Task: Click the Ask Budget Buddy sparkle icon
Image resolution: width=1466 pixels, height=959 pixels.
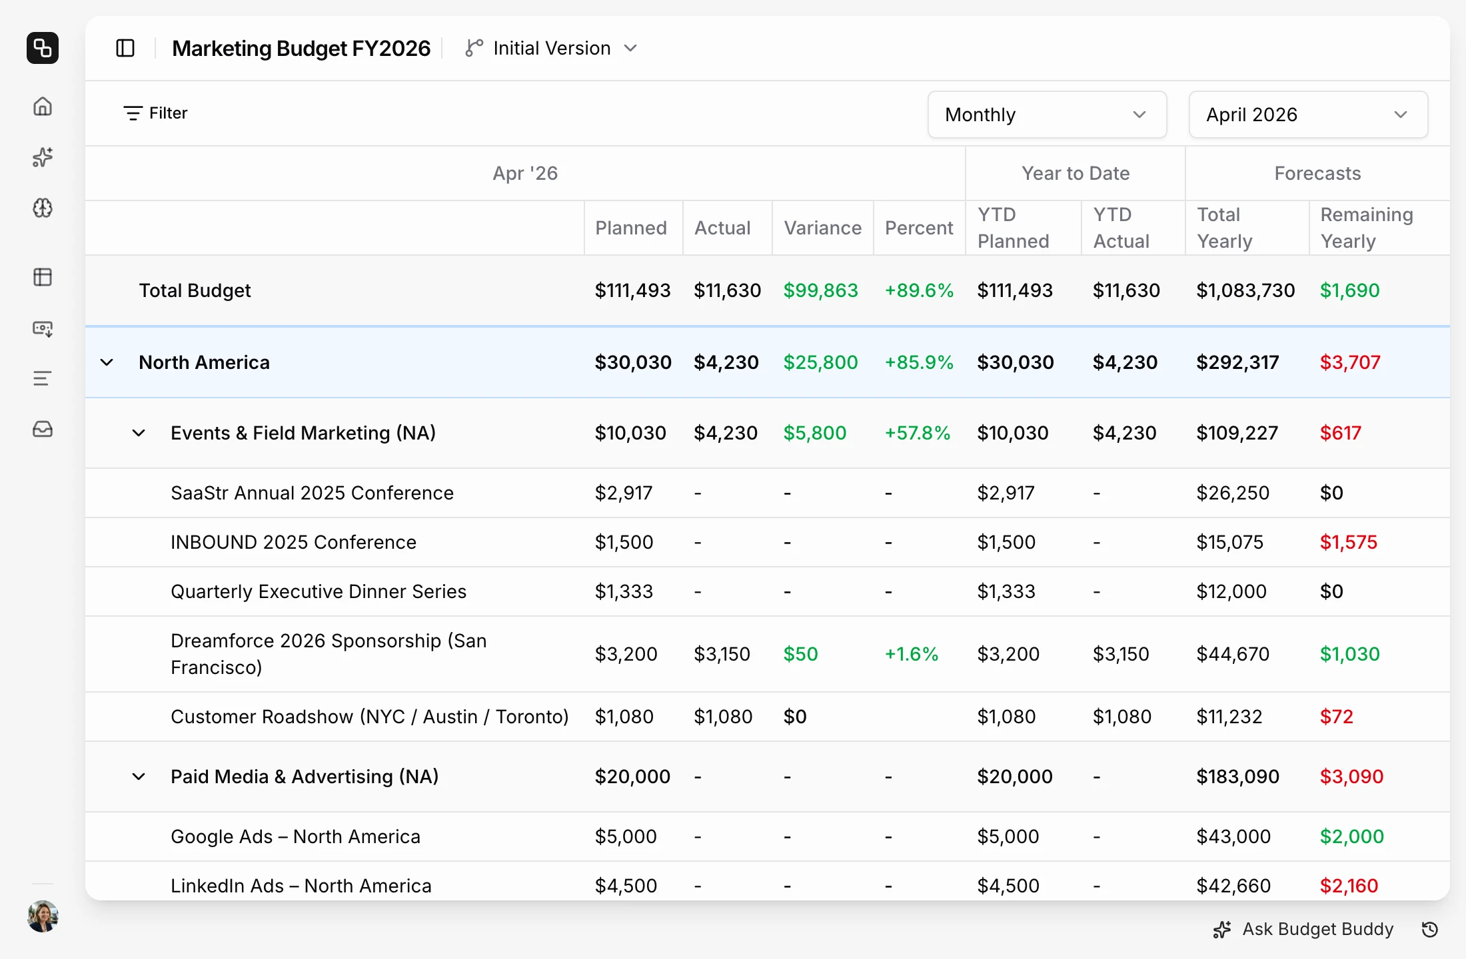Action: point(1222,929)
